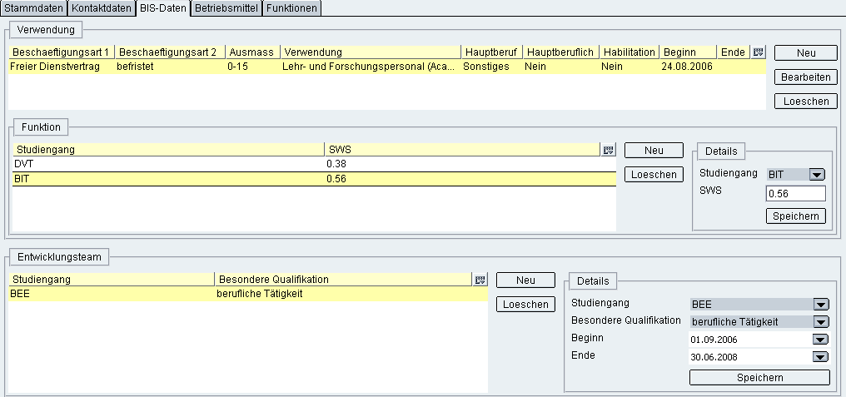Expand the Studiengang BEE dropdown
The height and width of the screenshot is (397, 846).
click(822, 305)
